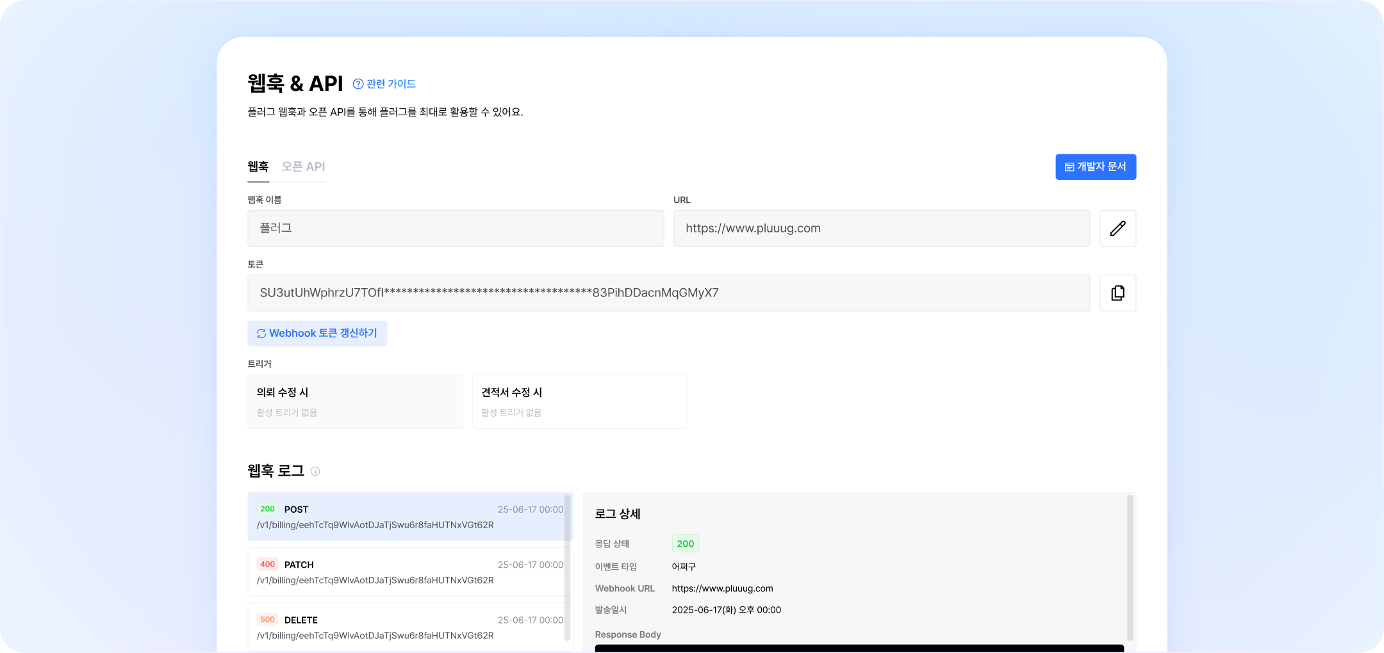Click the 로그 상세 panel scrollbar

(1130, 567)
